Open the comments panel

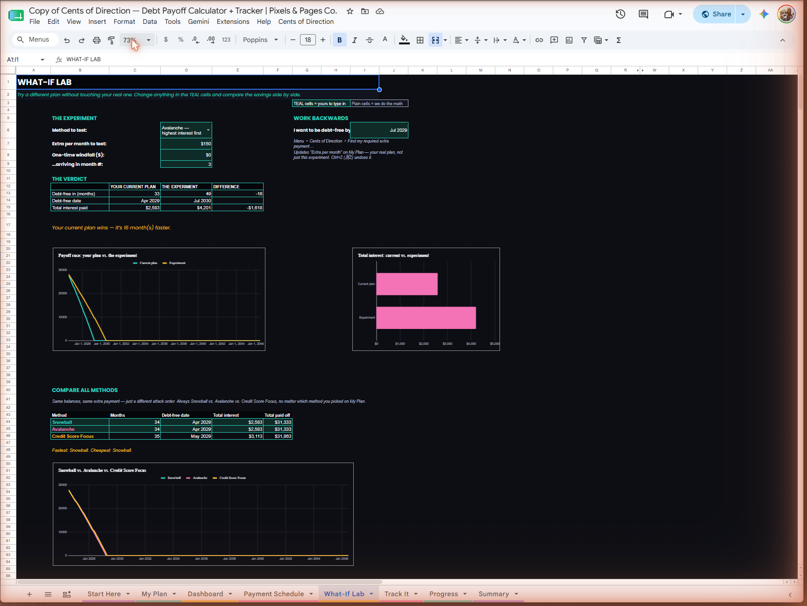643,14
